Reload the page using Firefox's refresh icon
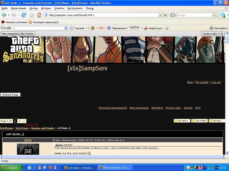This screenshot has width=229, height=171. 24,15
